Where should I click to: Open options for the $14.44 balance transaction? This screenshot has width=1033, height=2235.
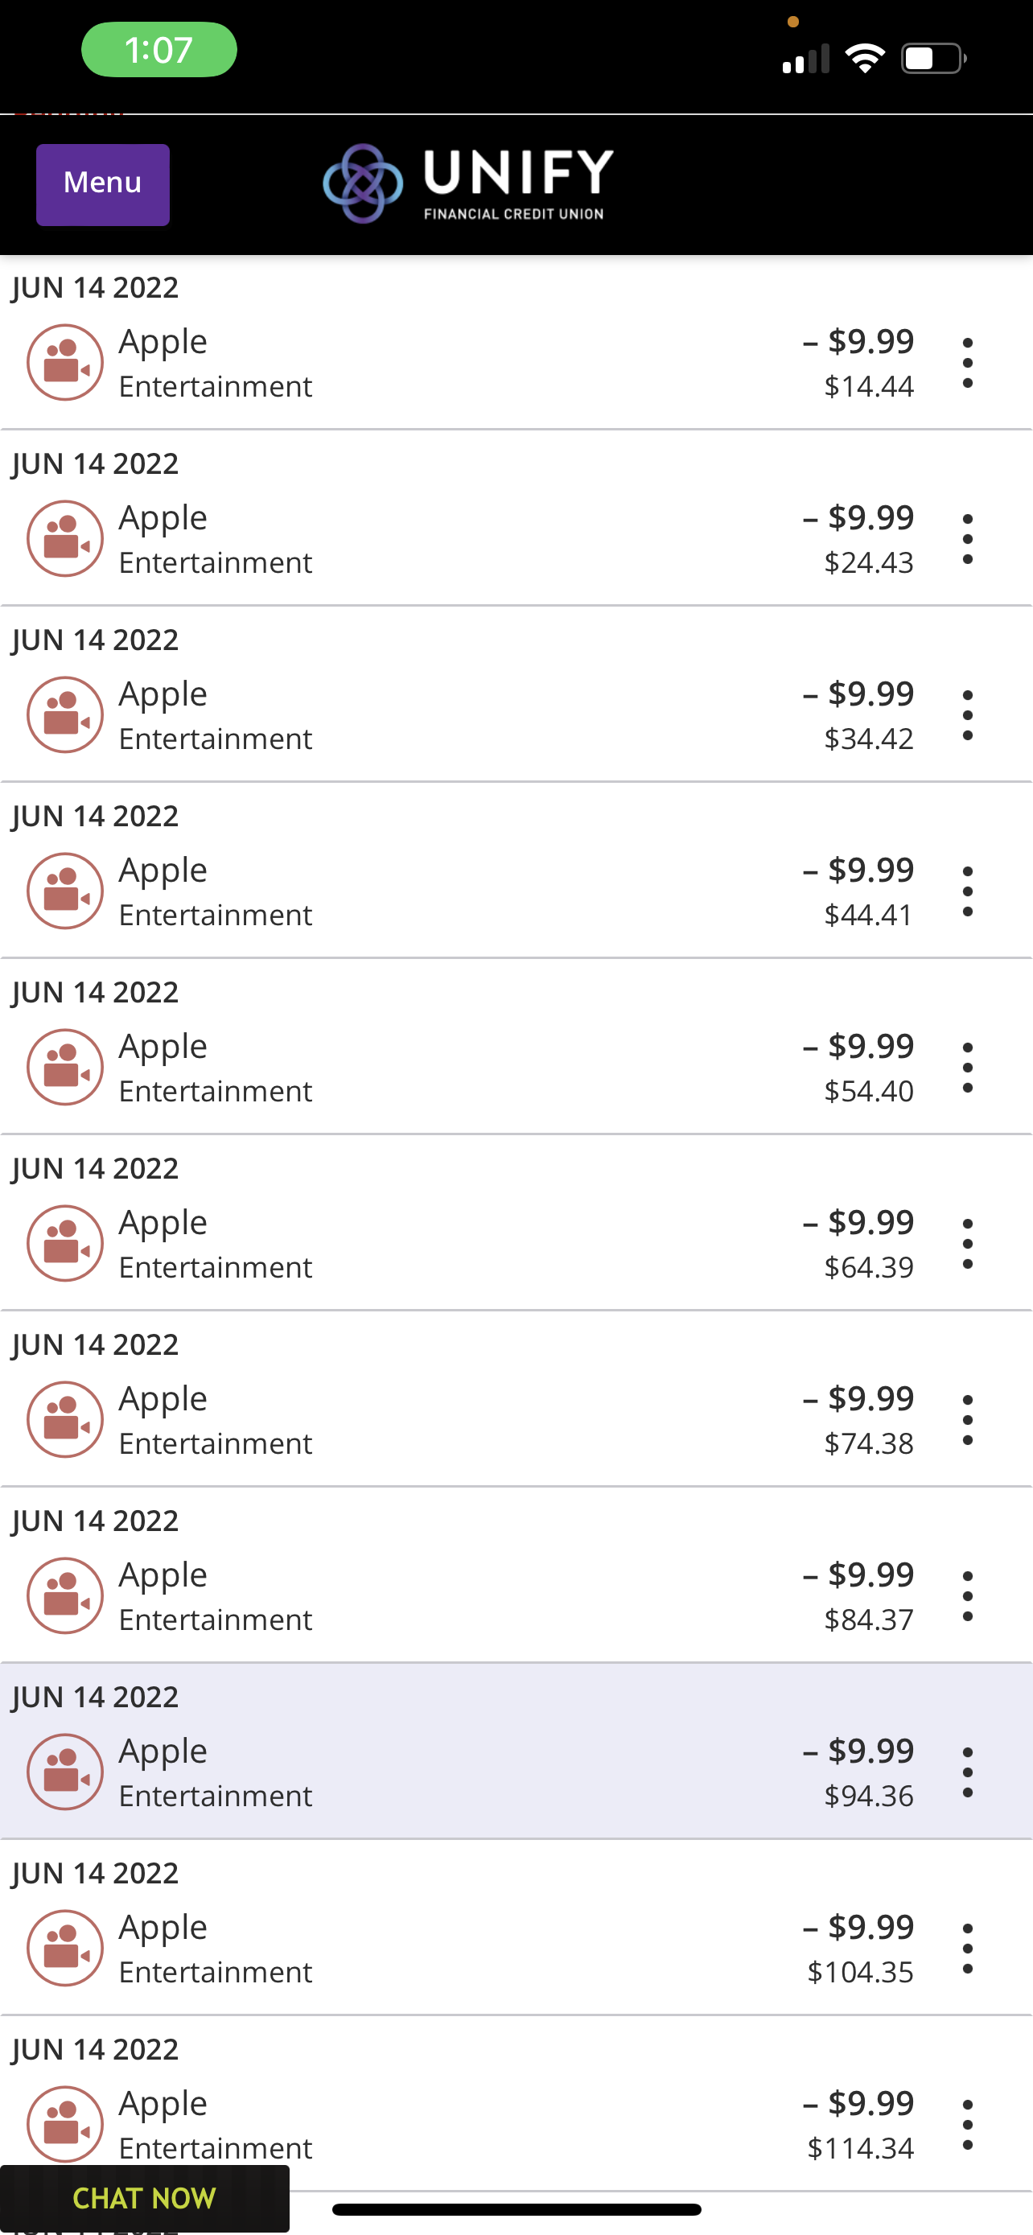click(x=967, y=363)
